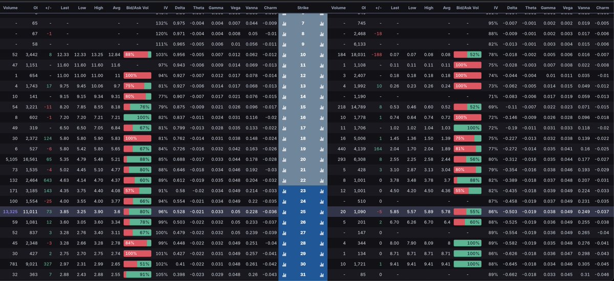Image resolution: width=614 pixels, height=281 pixels.
Task: Click puts Bid/Ask bar at strike 19
Action: pos(467,149)
